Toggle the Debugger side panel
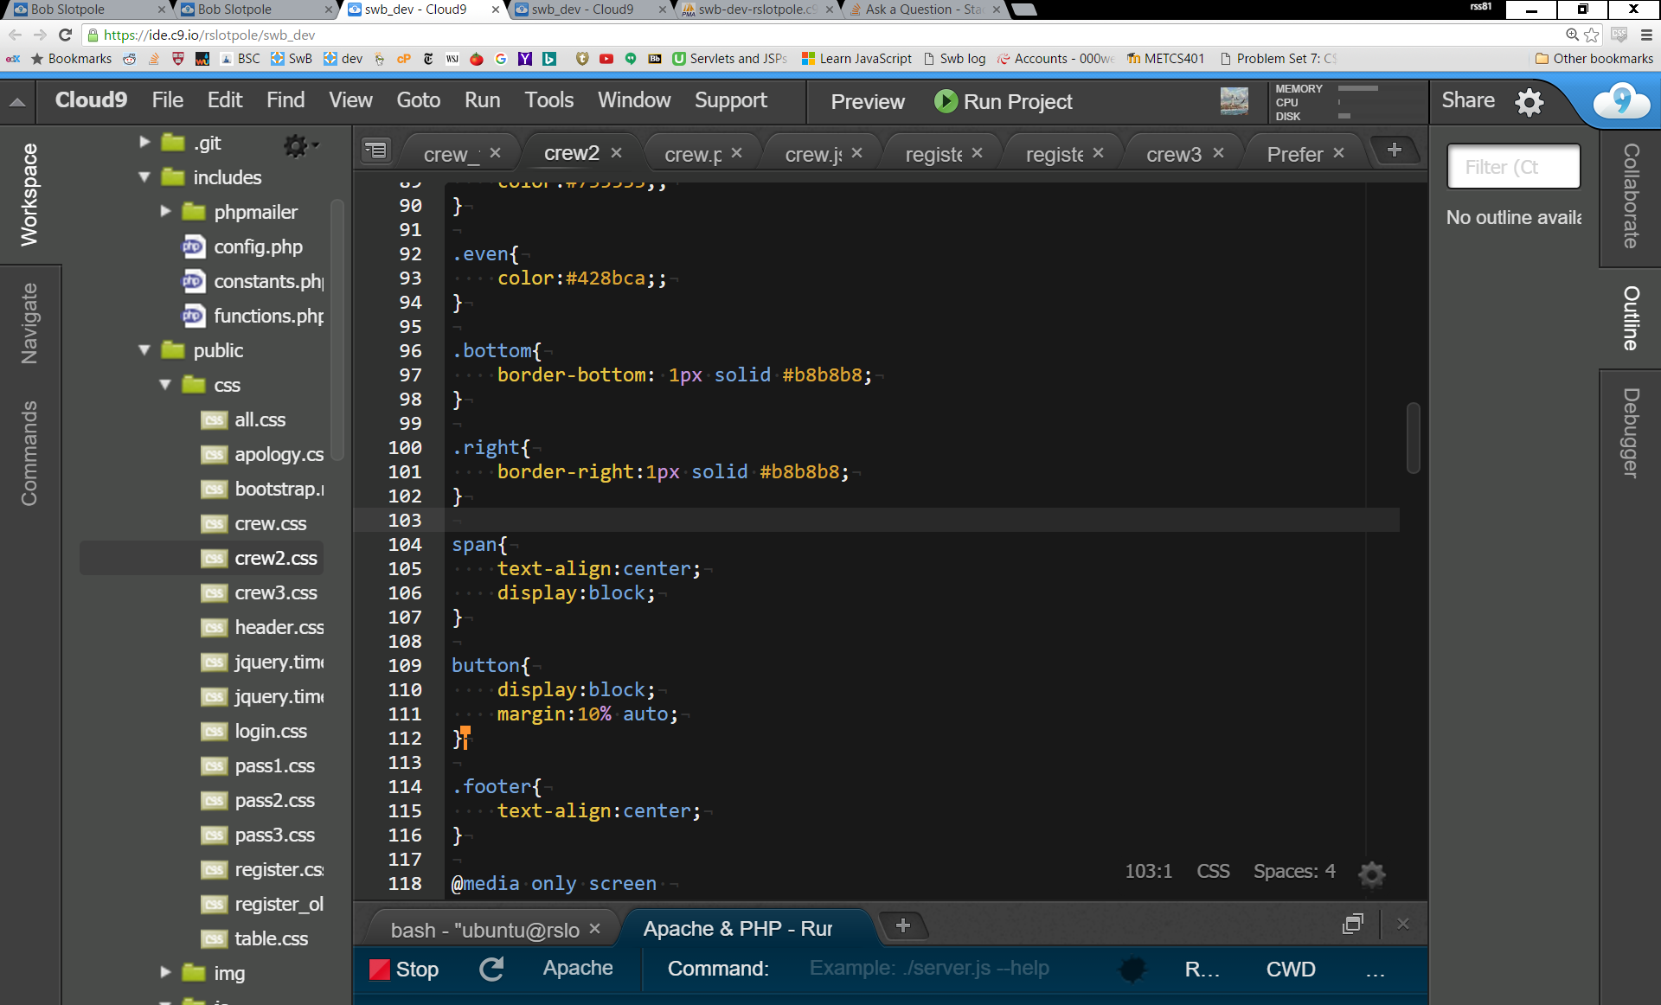Image resolution: width=1661 pixels, height=1005 pixels. pyautogui.click(x=1631, y=432)
